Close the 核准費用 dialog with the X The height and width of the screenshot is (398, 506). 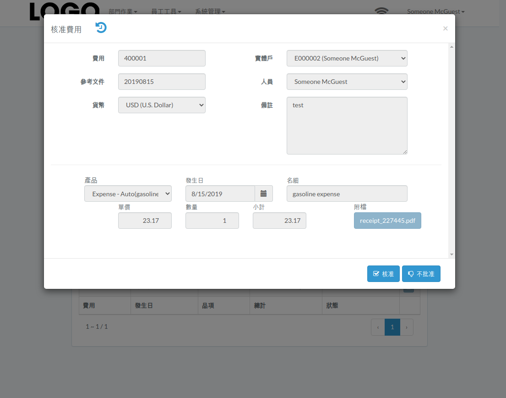point(446,28)
